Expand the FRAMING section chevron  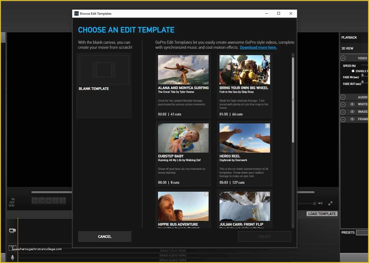point(343,119)
